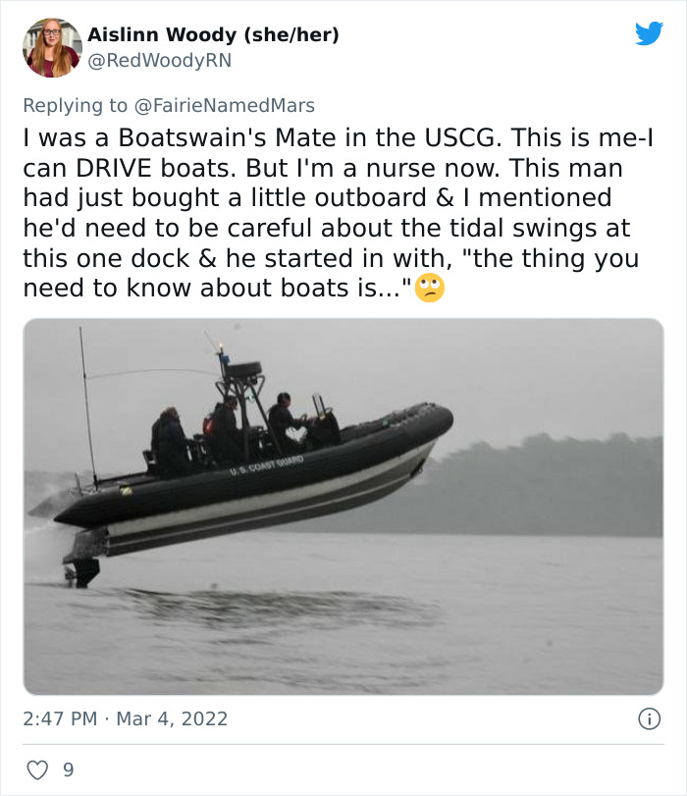Click the like count number 9
687x796 pixels.
click(69, 770)
